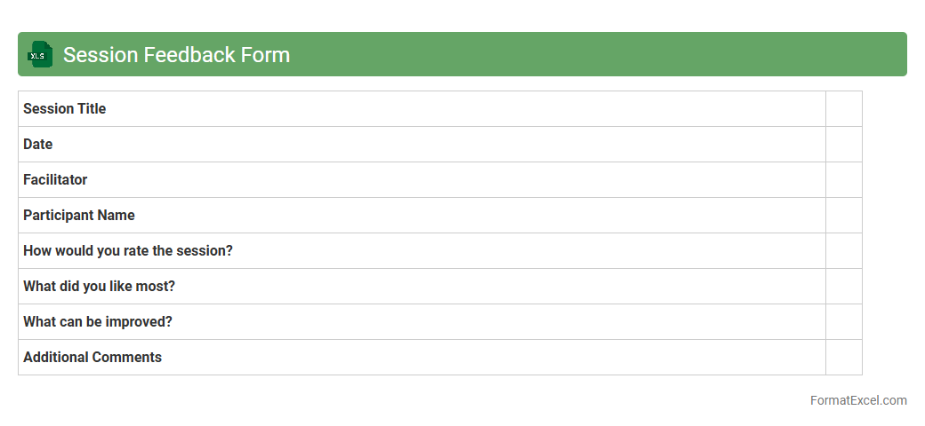Image resolution: width=925 pixels, height=426 pixels.
Task: Click the empty field beside rating question
Action: pos(843,251)
